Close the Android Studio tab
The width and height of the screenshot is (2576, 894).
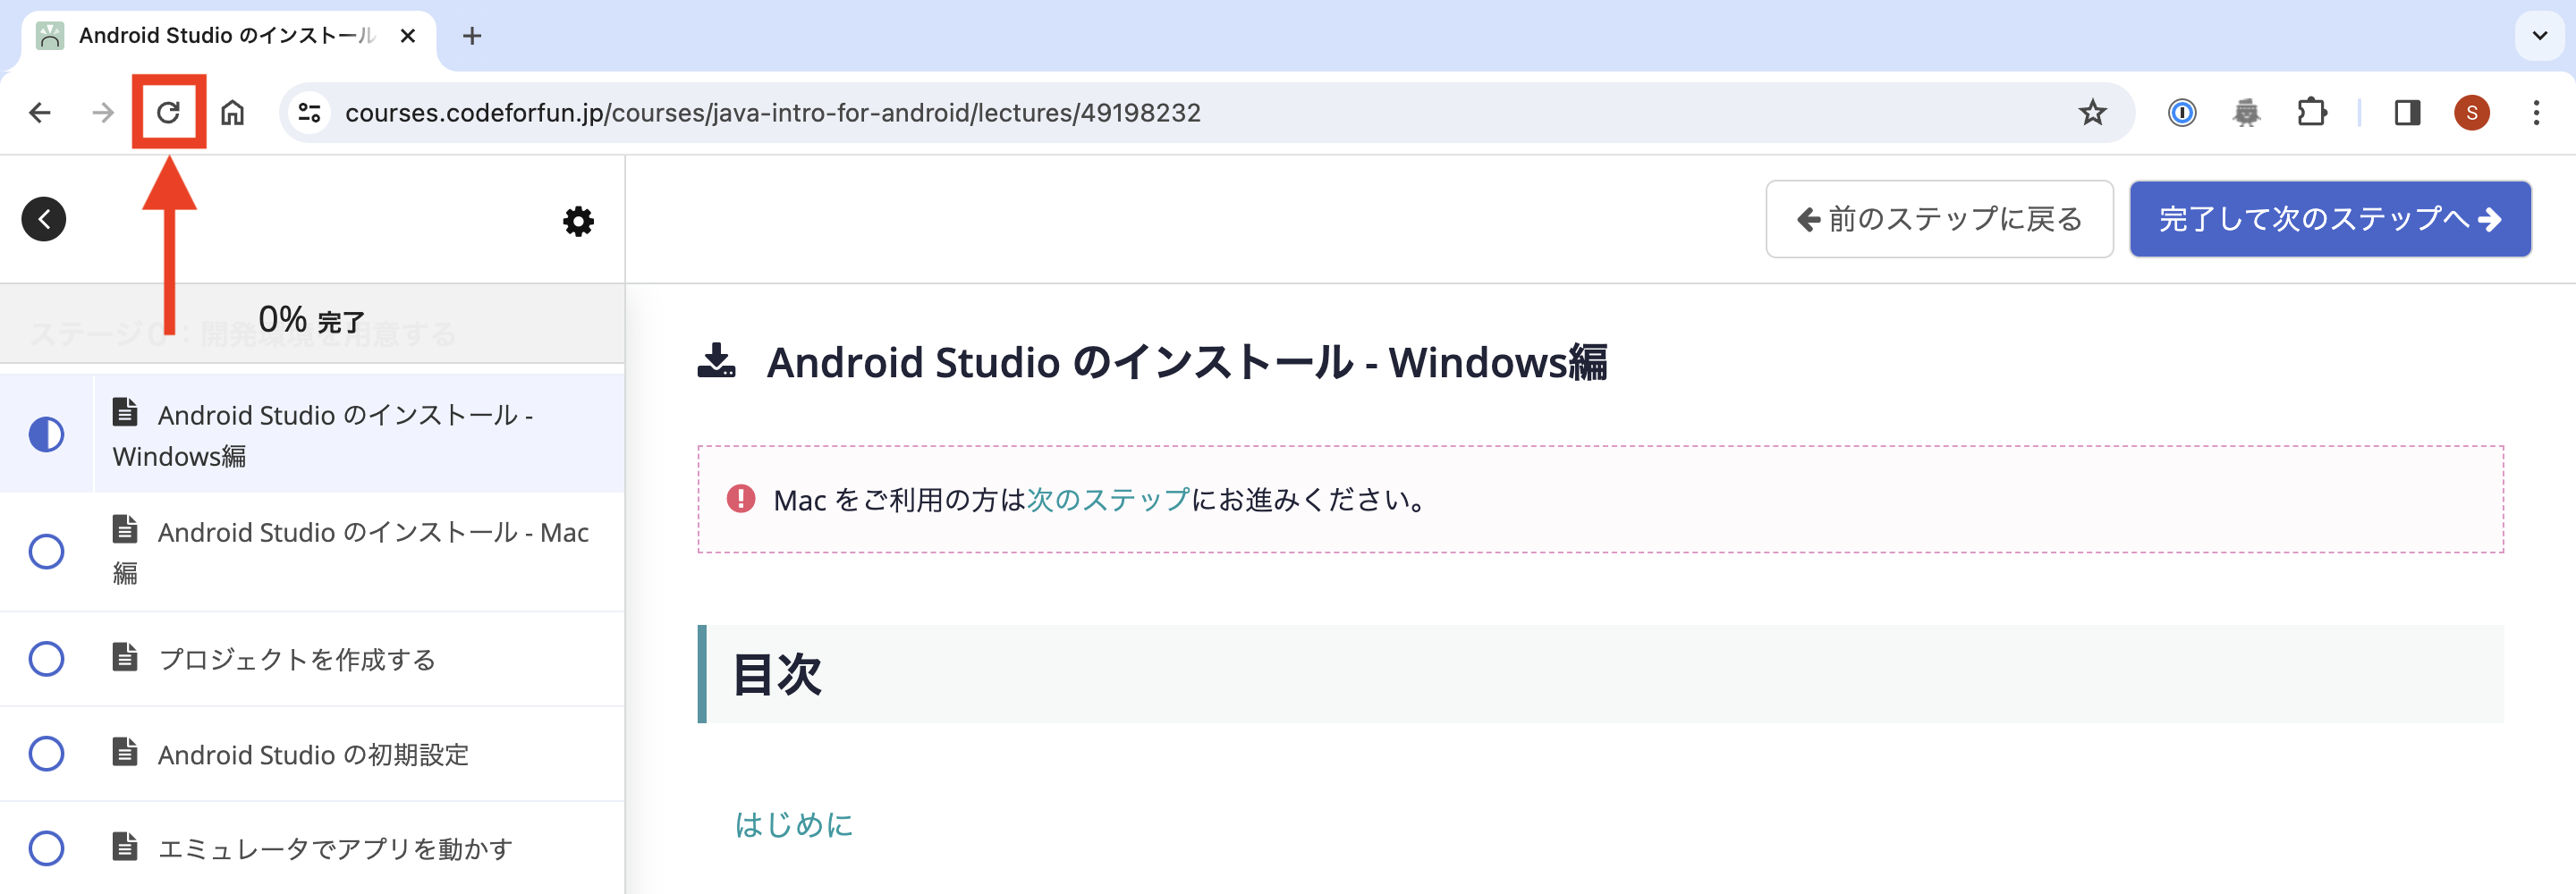pos(407,36)
